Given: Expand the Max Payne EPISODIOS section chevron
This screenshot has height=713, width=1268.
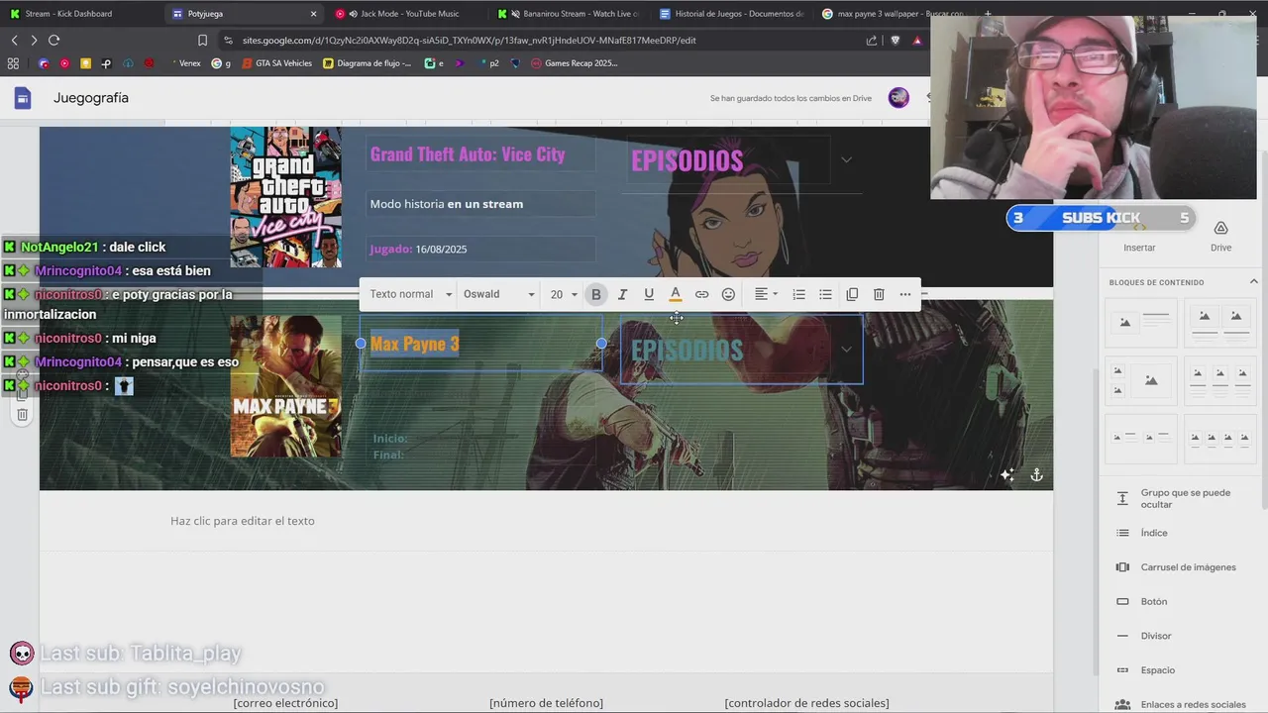Looking at the screenshot, I should point(846,349).
